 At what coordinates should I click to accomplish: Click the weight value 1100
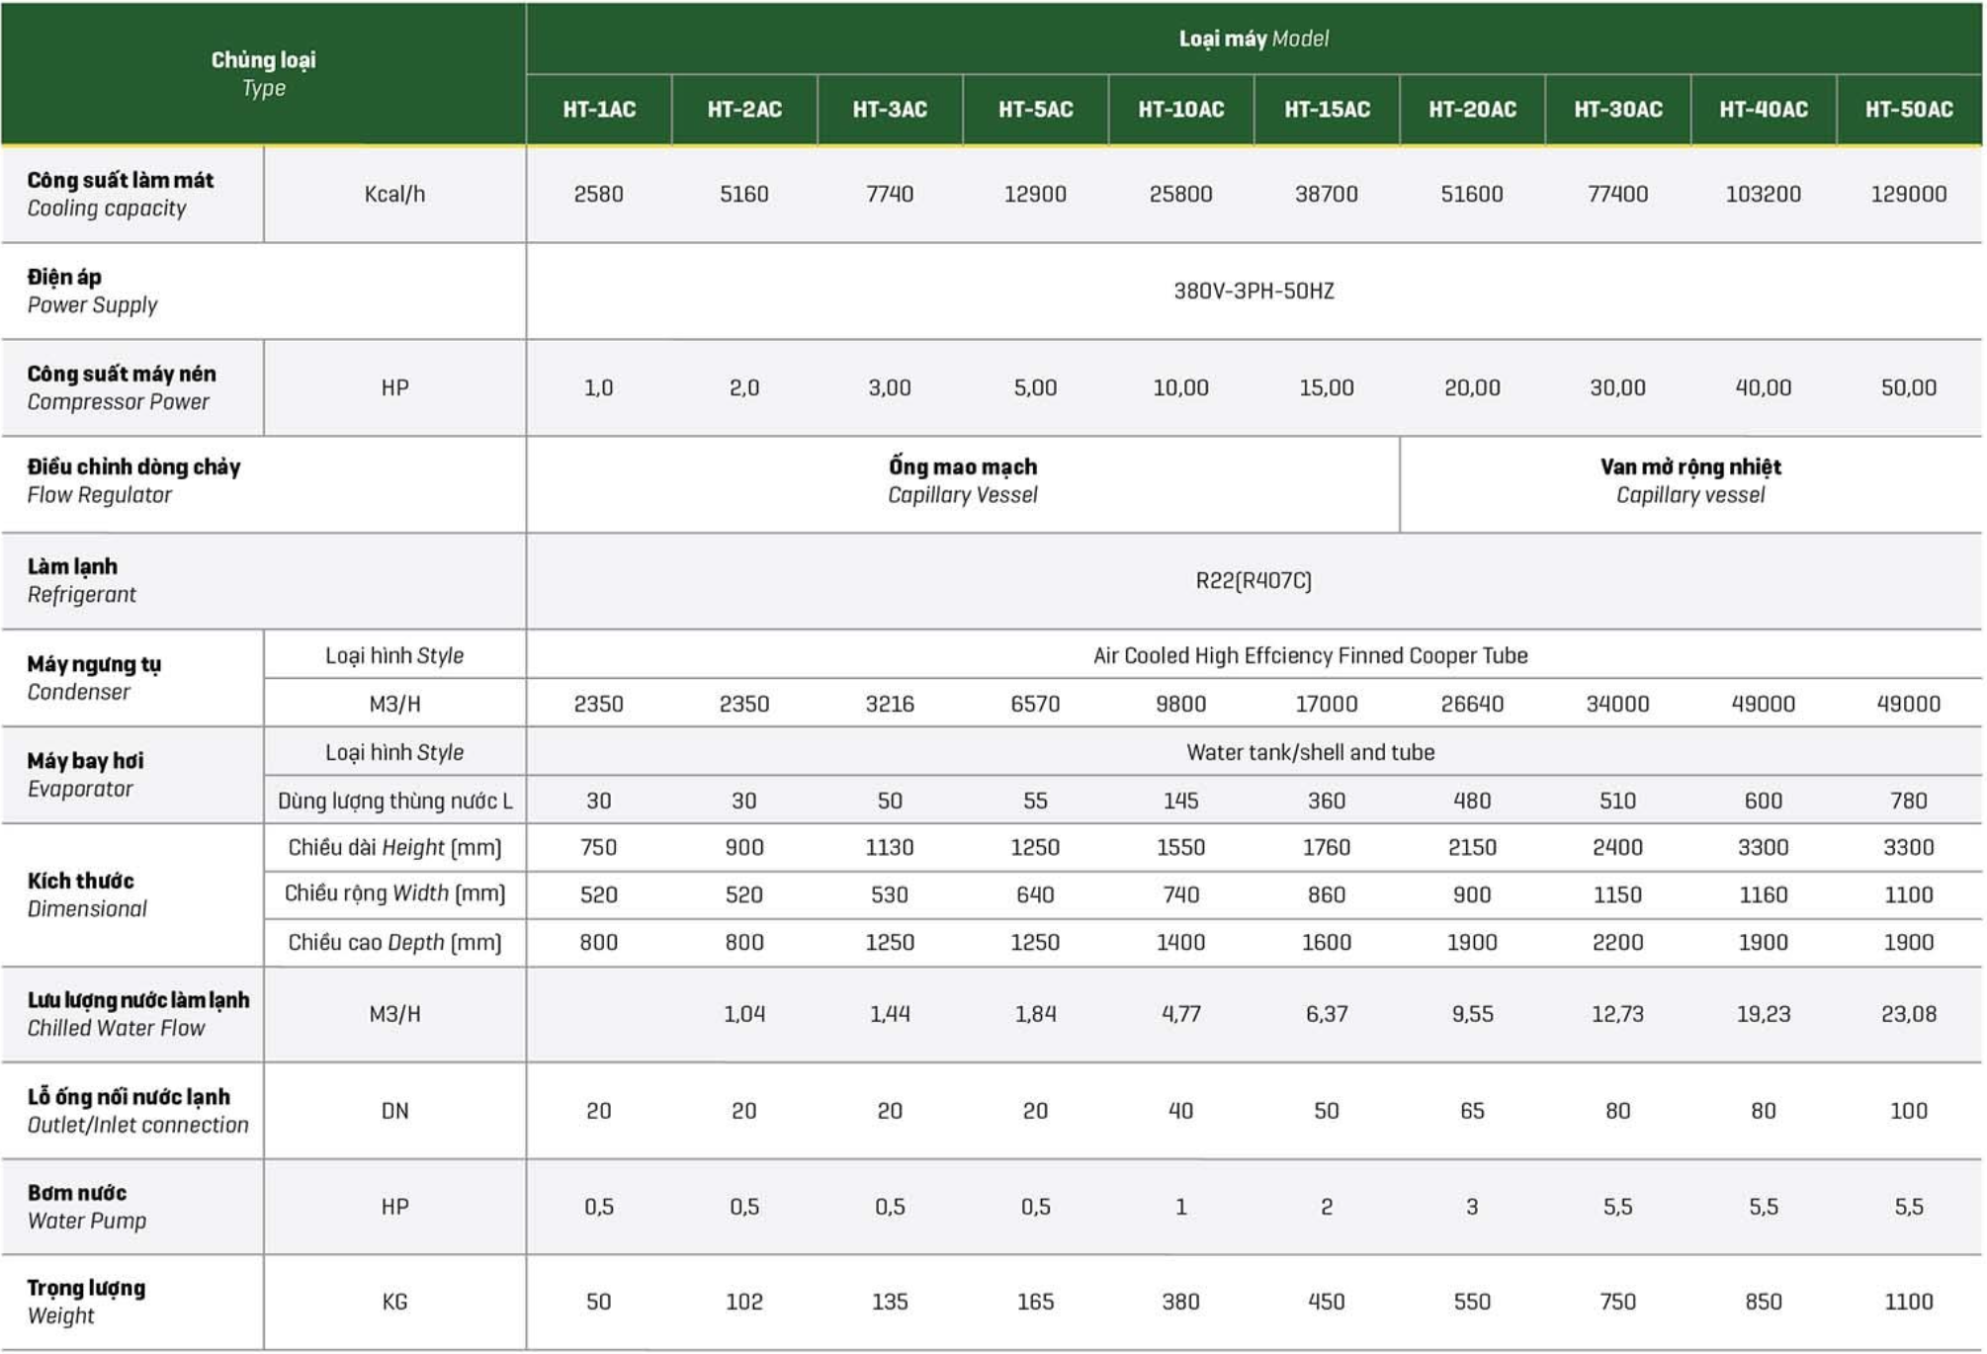[1908, 1302]
